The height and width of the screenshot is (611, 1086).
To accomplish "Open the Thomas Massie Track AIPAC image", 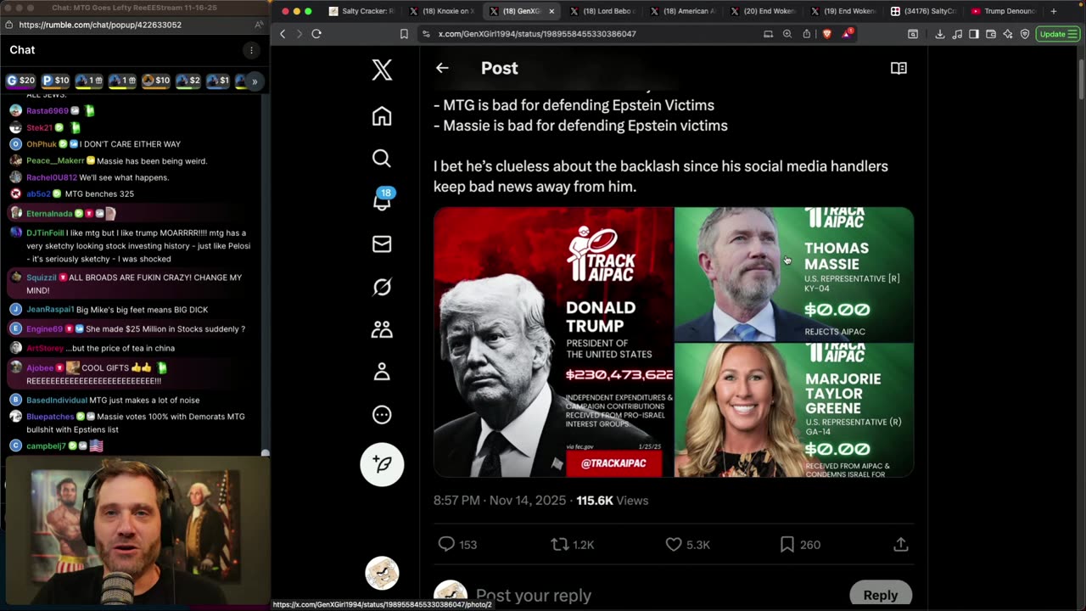I will click(x=794, y=273).
